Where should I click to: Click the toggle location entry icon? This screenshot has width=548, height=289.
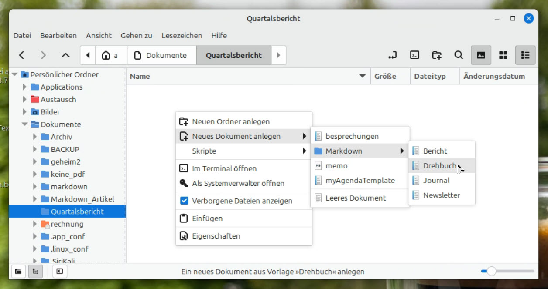pyautogui.click(x=393, y=55)
